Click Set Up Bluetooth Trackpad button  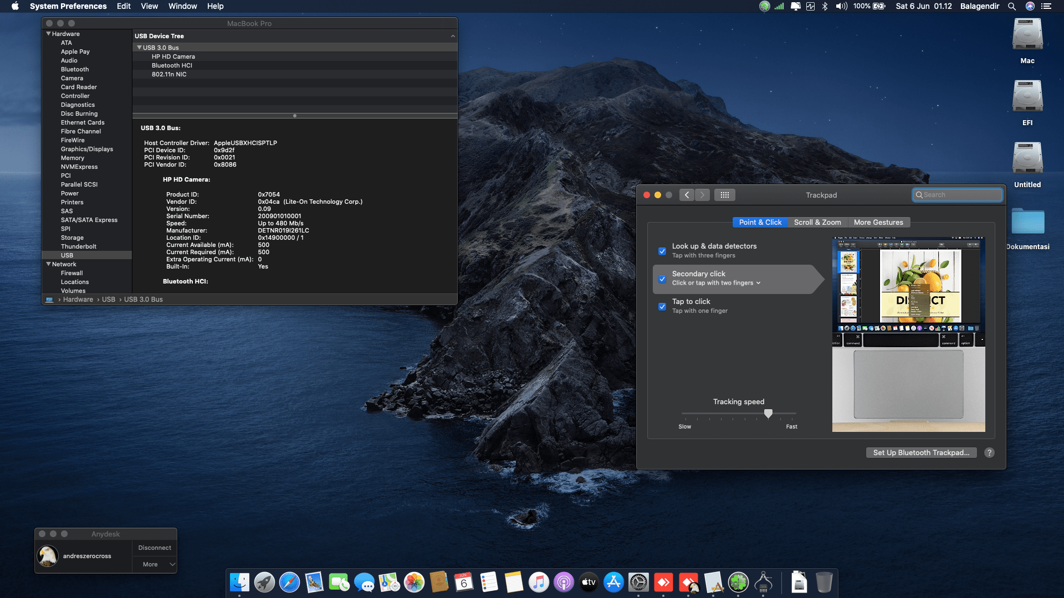[x=921, y=453]
